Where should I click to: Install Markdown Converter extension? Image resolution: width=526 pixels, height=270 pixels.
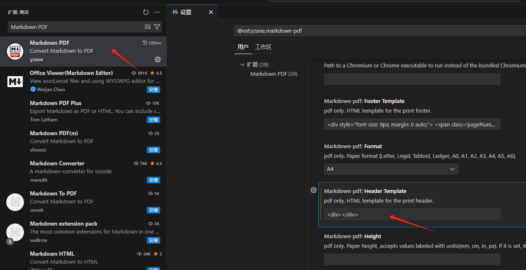(154, 180)
